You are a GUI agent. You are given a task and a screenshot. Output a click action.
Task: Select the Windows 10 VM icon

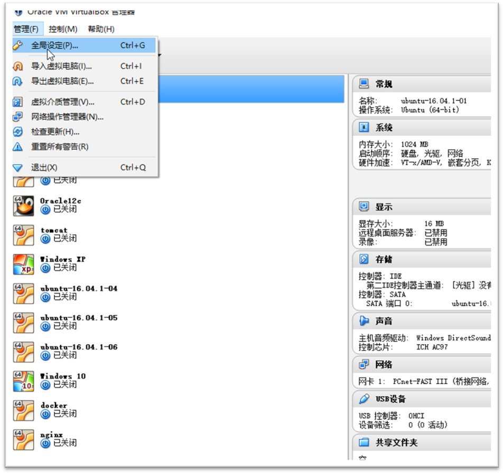[x=23, y=381]
